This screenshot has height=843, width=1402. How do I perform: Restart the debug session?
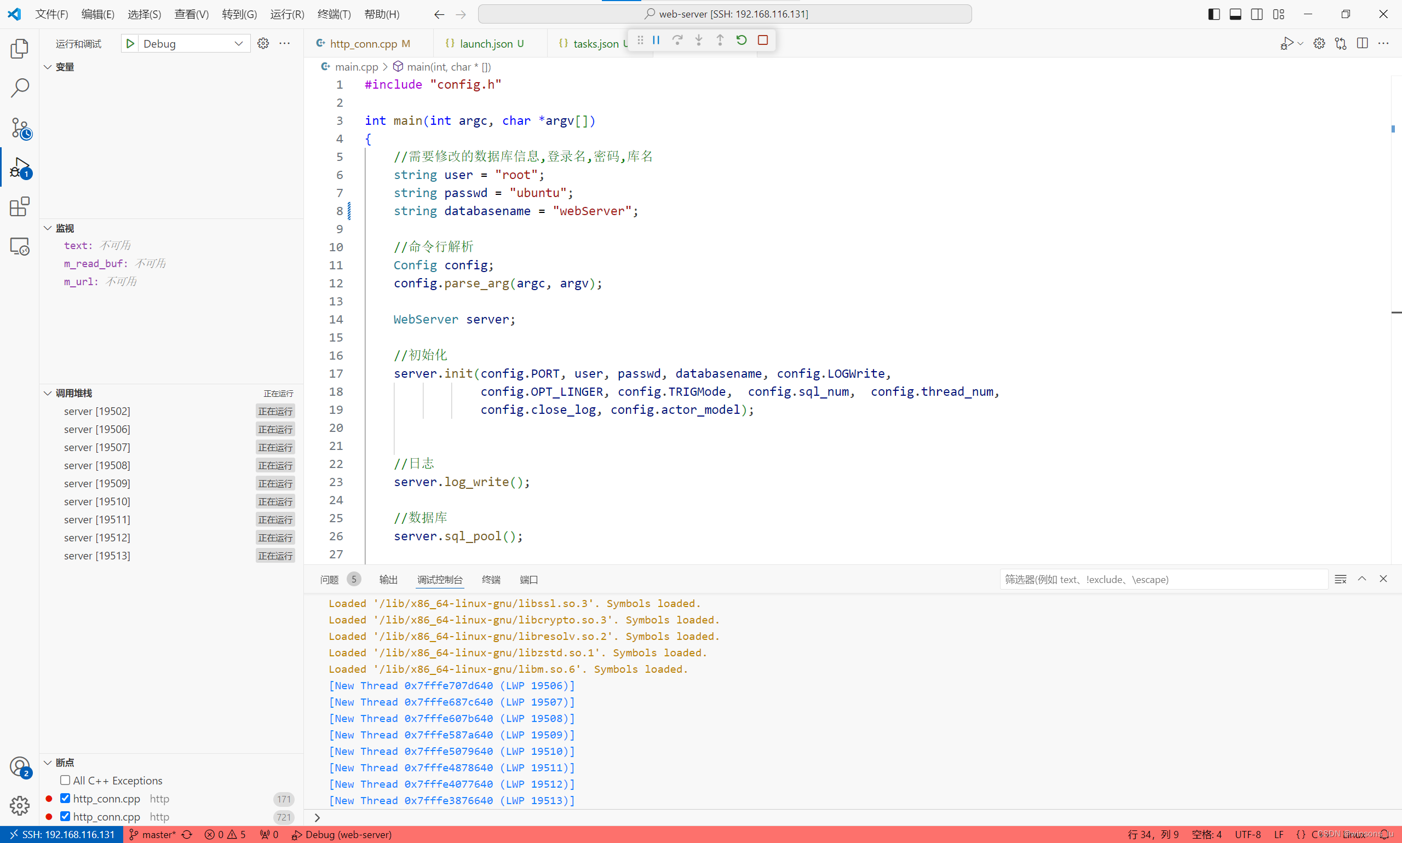[741, 40]
